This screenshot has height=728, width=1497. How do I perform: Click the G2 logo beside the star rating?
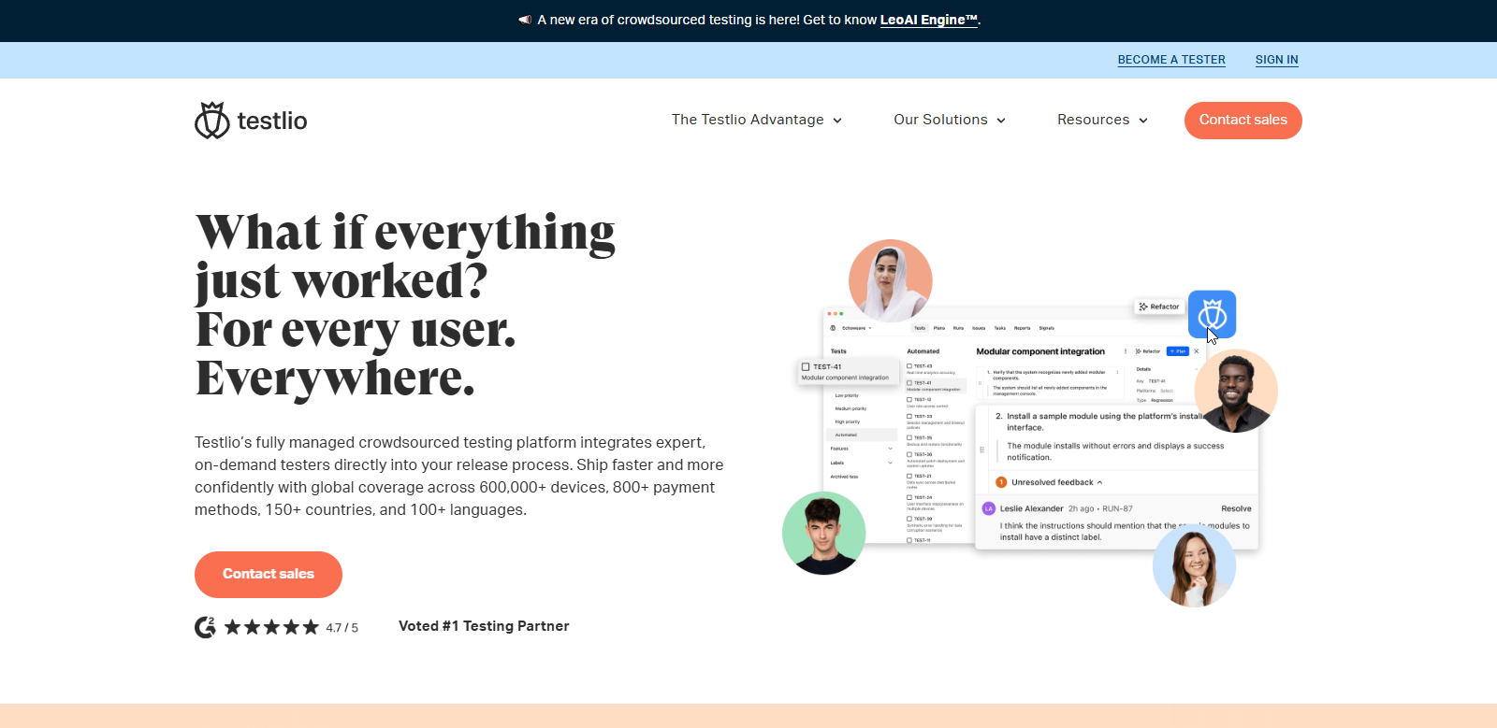point(205,627)
